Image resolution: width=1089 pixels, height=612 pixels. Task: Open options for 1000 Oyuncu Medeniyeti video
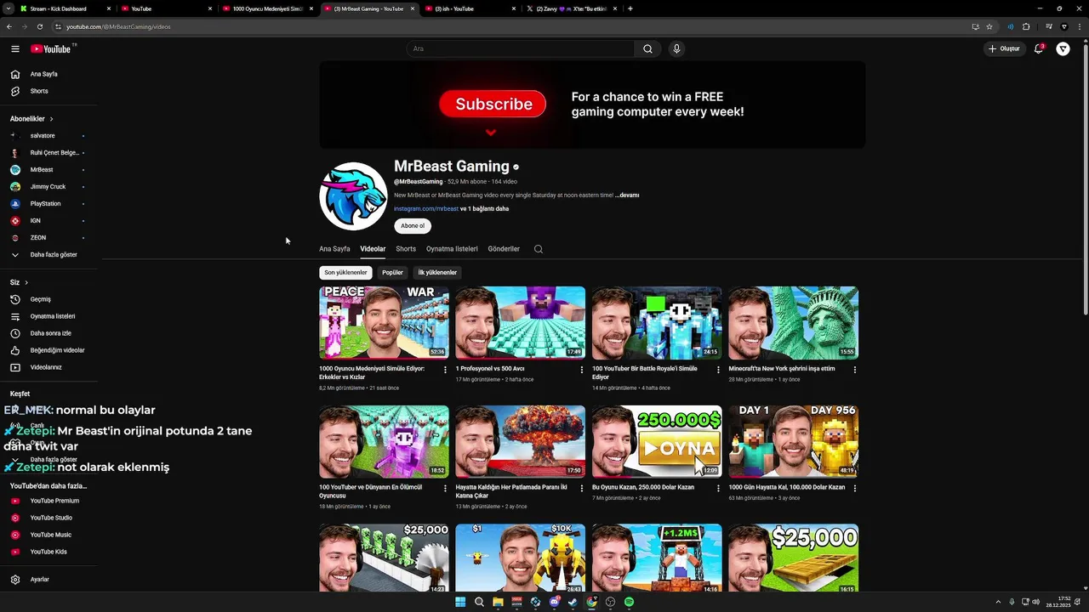pyautogui.click(x=445, y=370)
